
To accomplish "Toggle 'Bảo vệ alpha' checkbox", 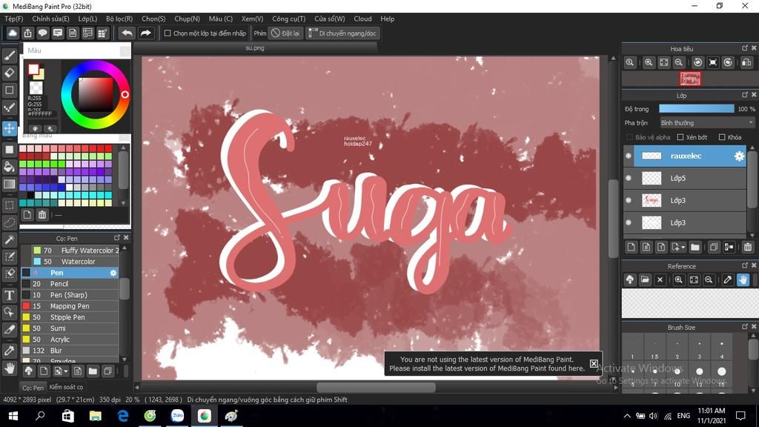I will [630, 137].
